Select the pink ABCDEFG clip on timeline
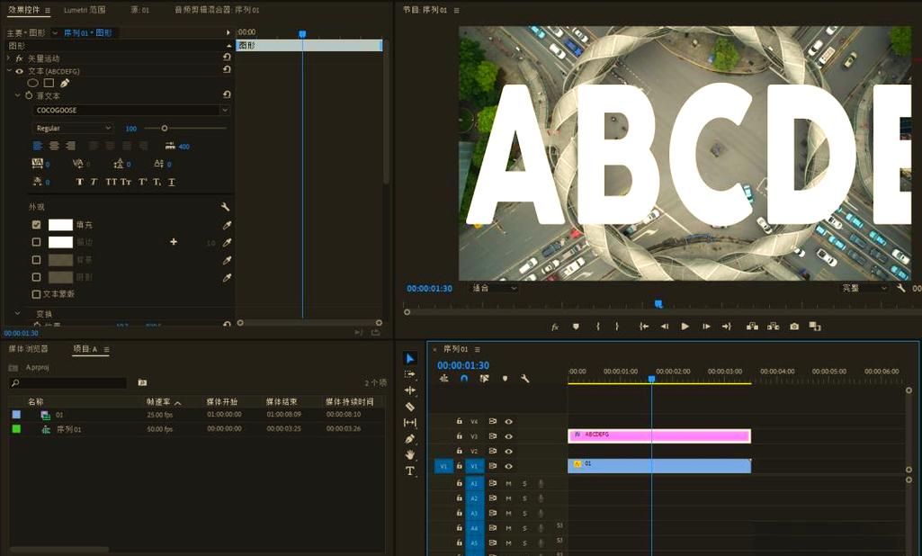Viewport: 922px width, 556px height. pos(659,436)
